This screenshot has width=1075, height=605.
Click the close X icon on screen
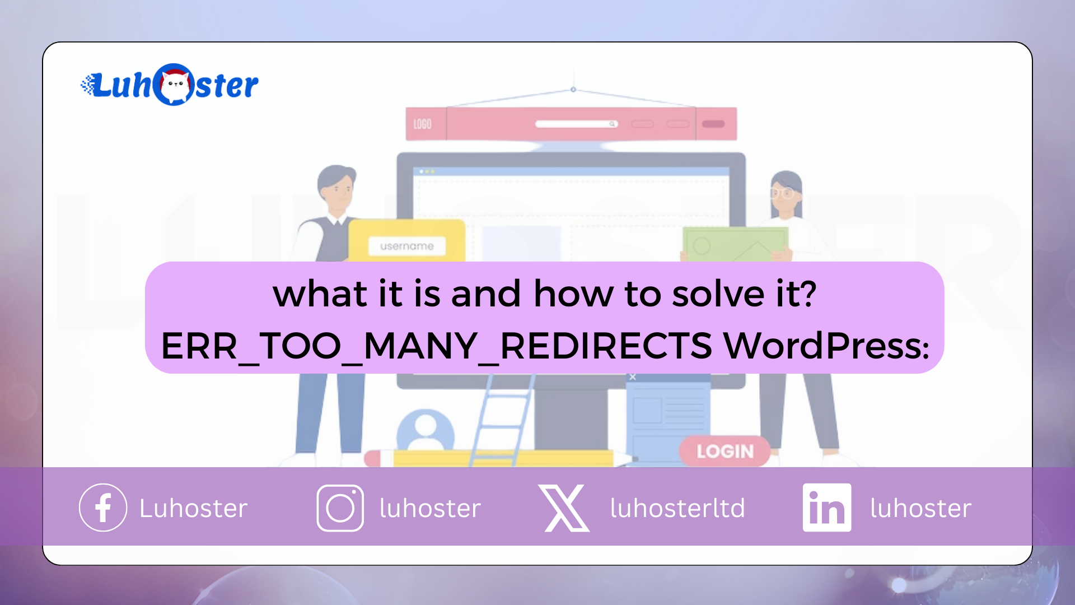632,377
